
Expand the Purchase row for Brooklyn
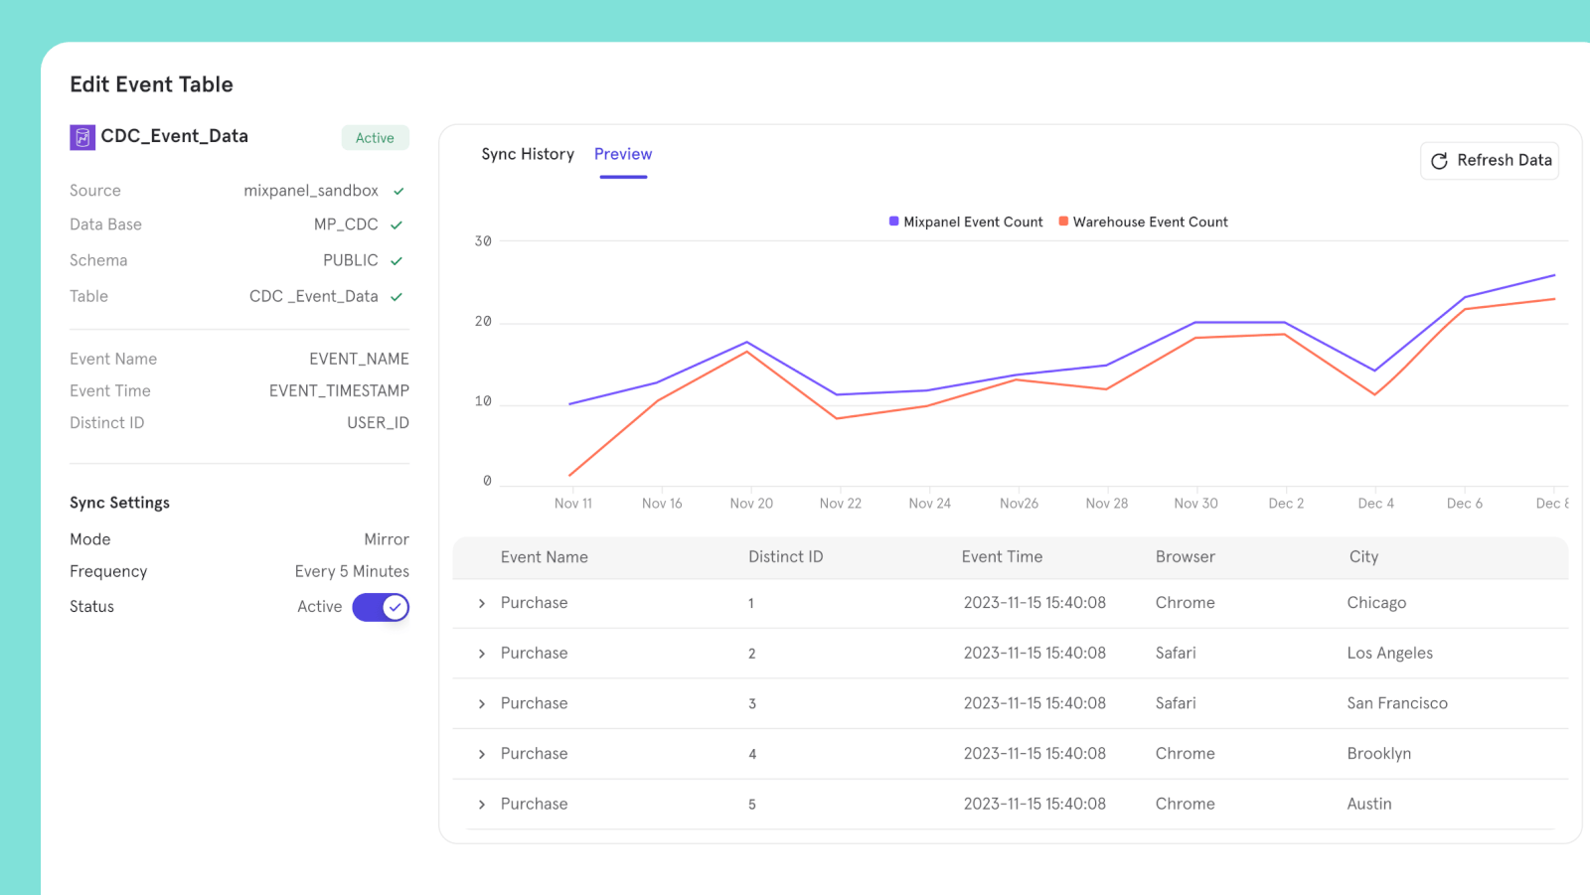482,755
